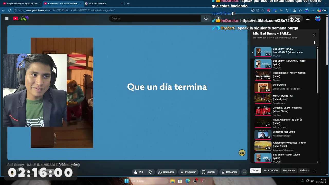
Task: Click the yellow loop badge on video
Action: [x=242, y=153]
